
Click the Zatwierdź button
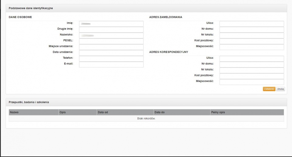click(x=269, y=89)
